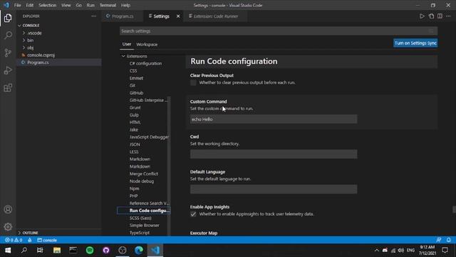This screenshot has width=456, height=257.
Task: Click the Run Code play icon
Action: [x=422, y=16]
